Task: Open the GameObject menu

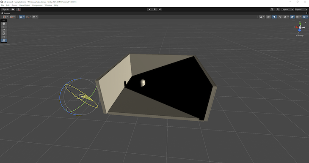Action: point(25,5)
